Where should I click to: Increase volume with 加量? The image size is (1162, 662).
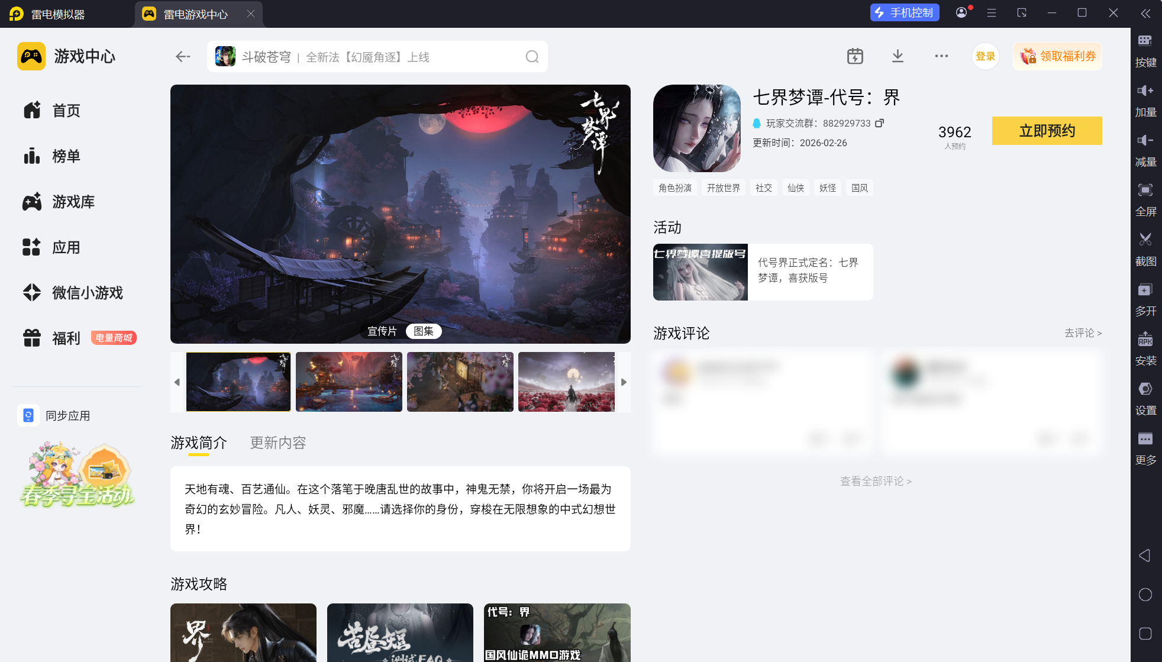(x=1145, y=101)
